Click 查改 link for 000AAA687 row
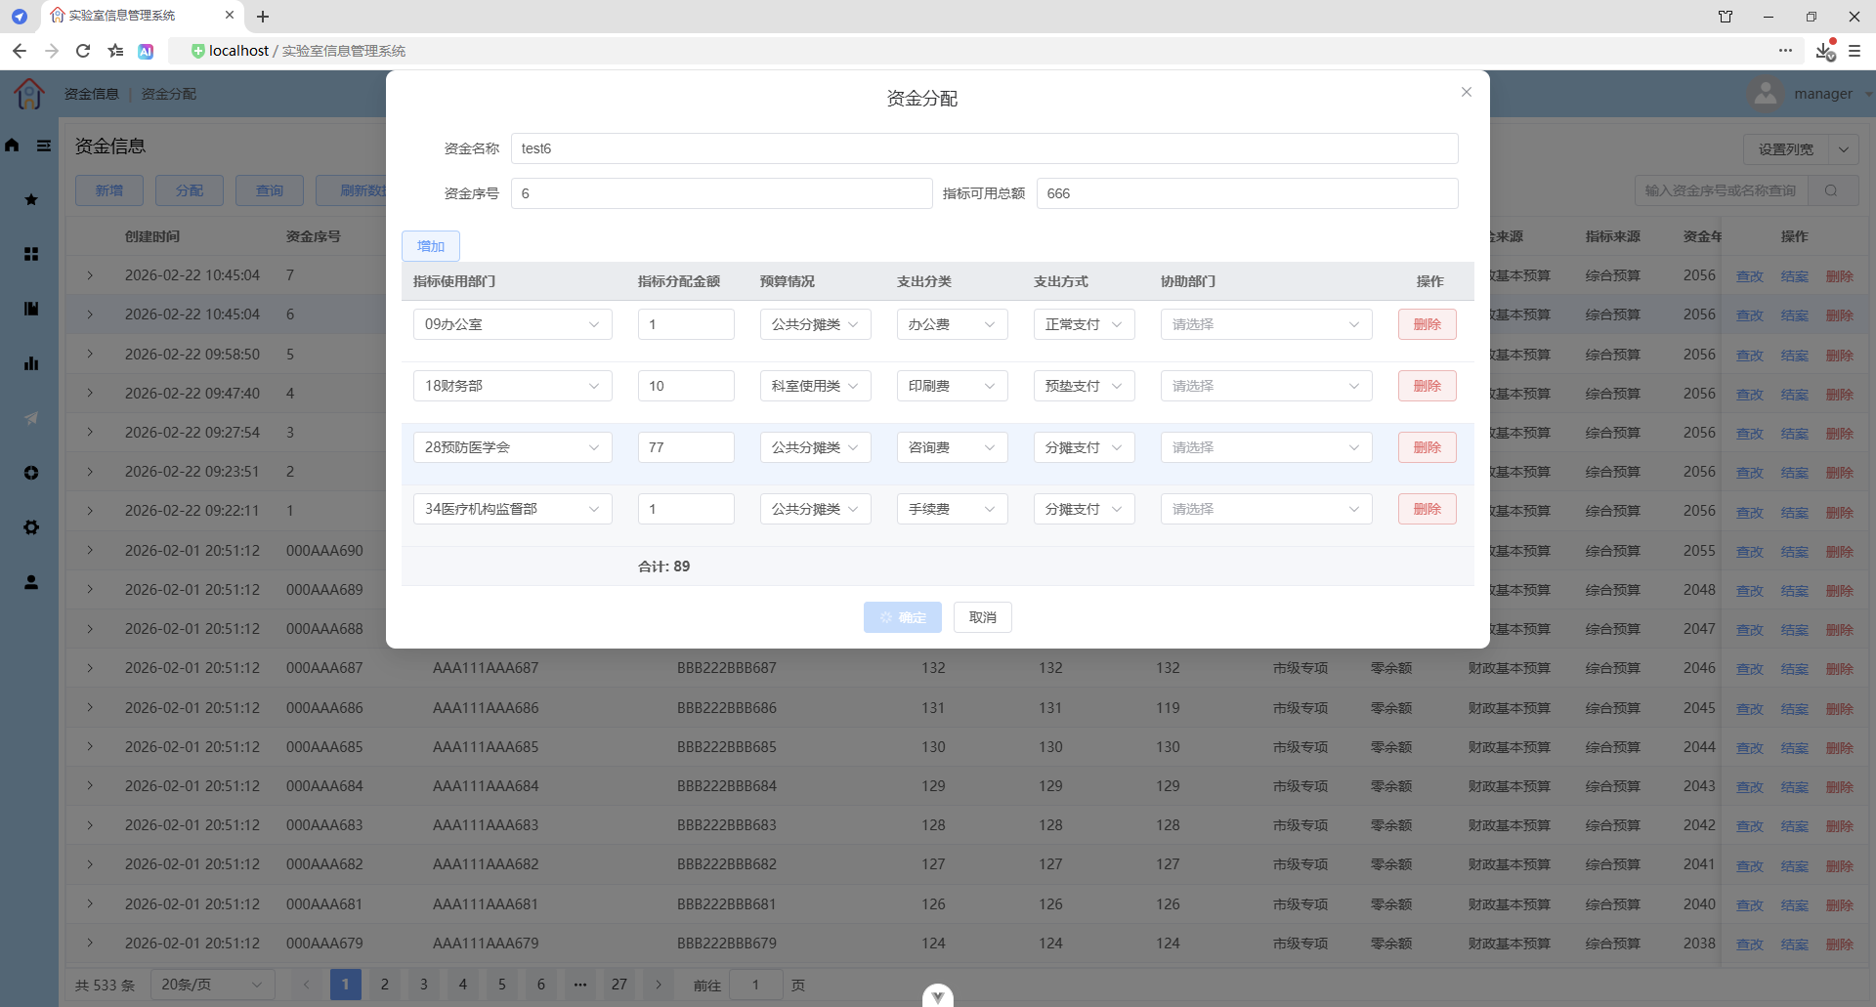 1750,669
